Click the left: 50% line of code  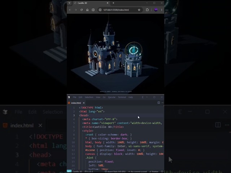pyautogui.click(x=96, y=165)
